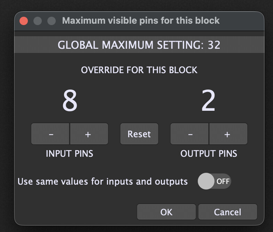
Task: Increase the output pins count
Action: 228,134
